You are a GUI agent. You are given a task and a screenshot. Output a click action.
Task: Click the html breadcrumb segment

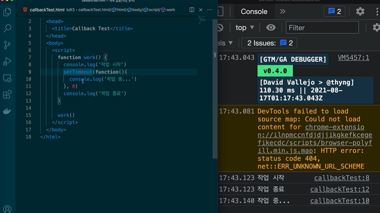coord(119,10)
